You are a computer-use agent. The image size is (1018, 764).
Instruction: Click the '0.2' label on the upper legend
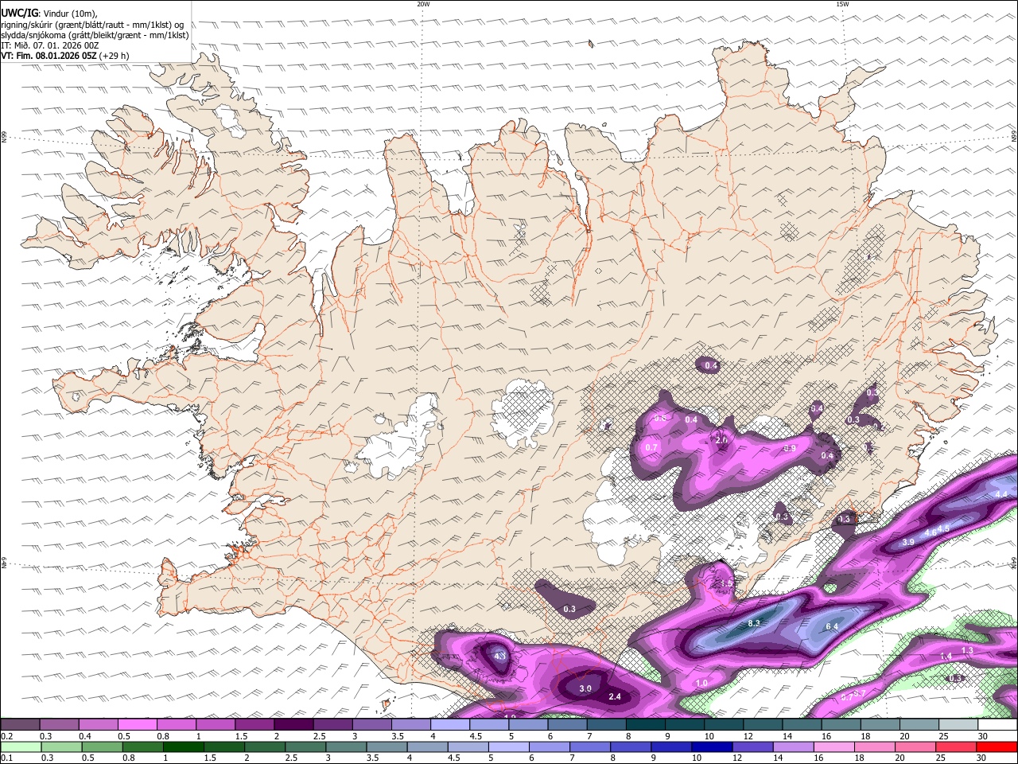click(x=6, y=736)
